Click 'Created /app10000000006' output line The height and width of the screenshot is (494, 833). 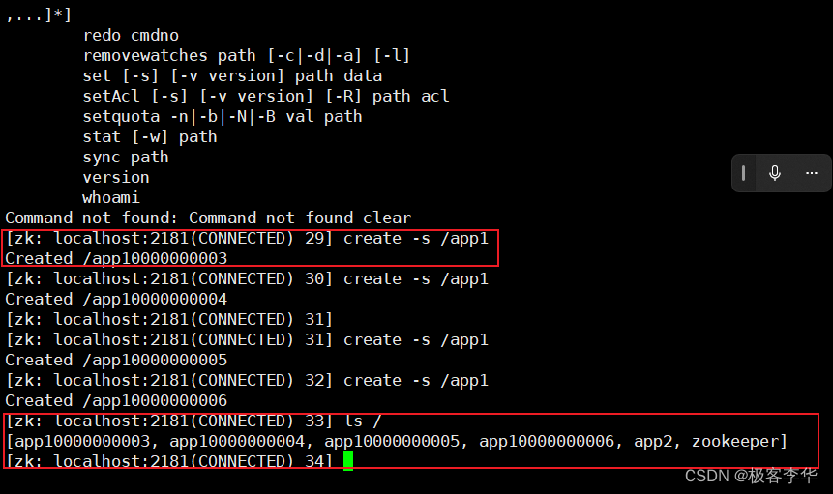coord(116,400)
